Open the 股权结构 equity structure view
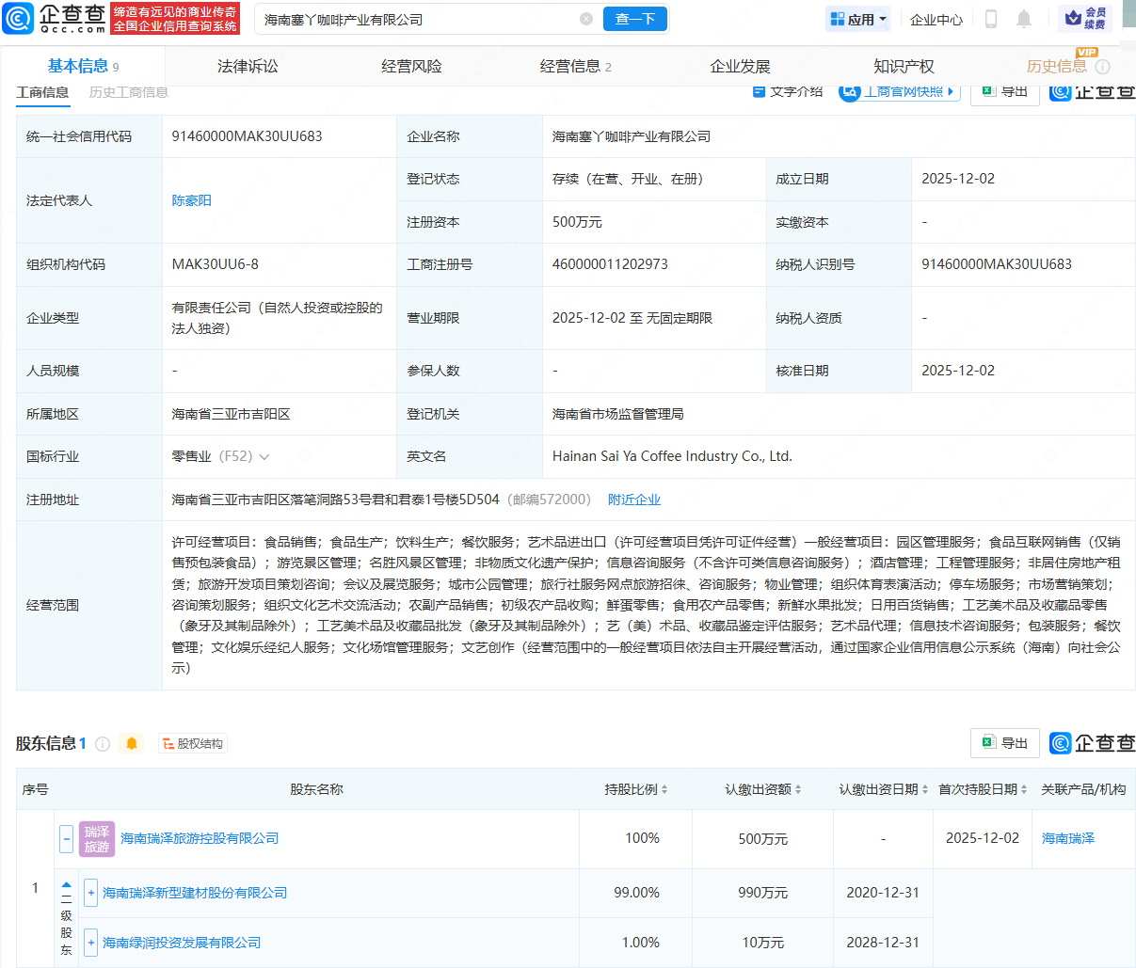 193,744
